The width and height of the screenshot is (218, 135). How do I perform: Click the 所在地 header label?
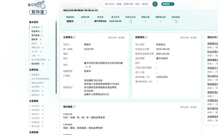coord(100,17)
